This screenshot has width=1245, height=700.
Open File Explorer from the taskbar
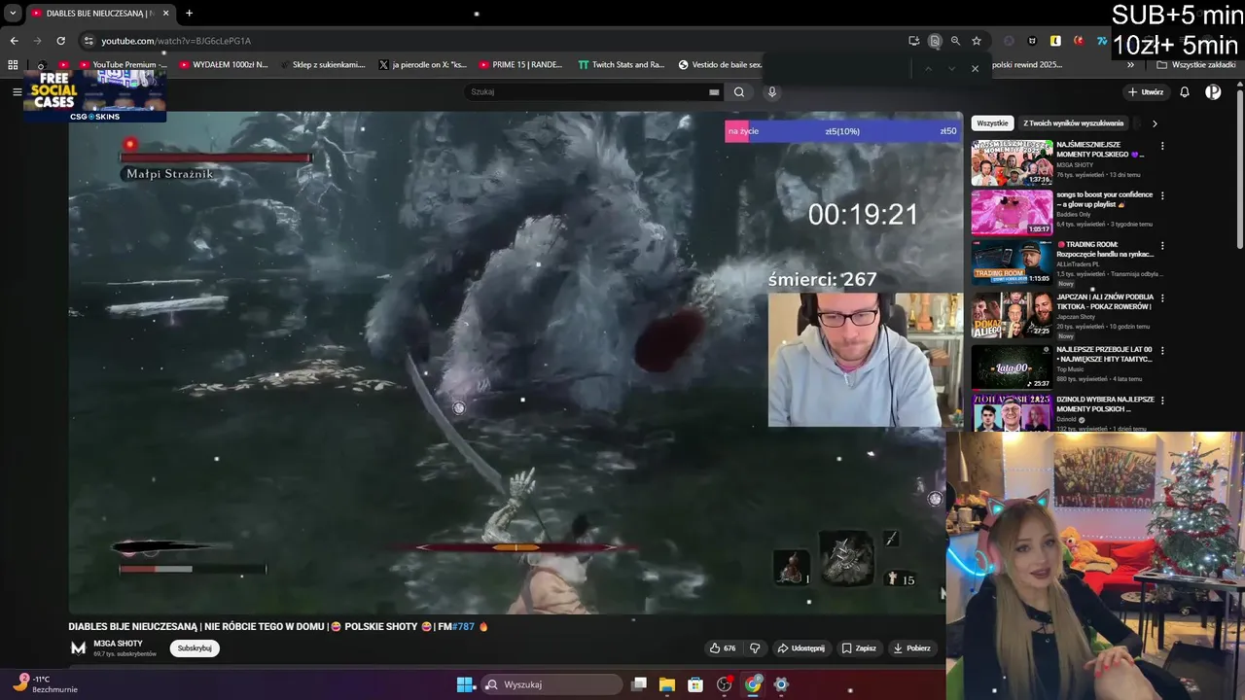pos(667,684)
